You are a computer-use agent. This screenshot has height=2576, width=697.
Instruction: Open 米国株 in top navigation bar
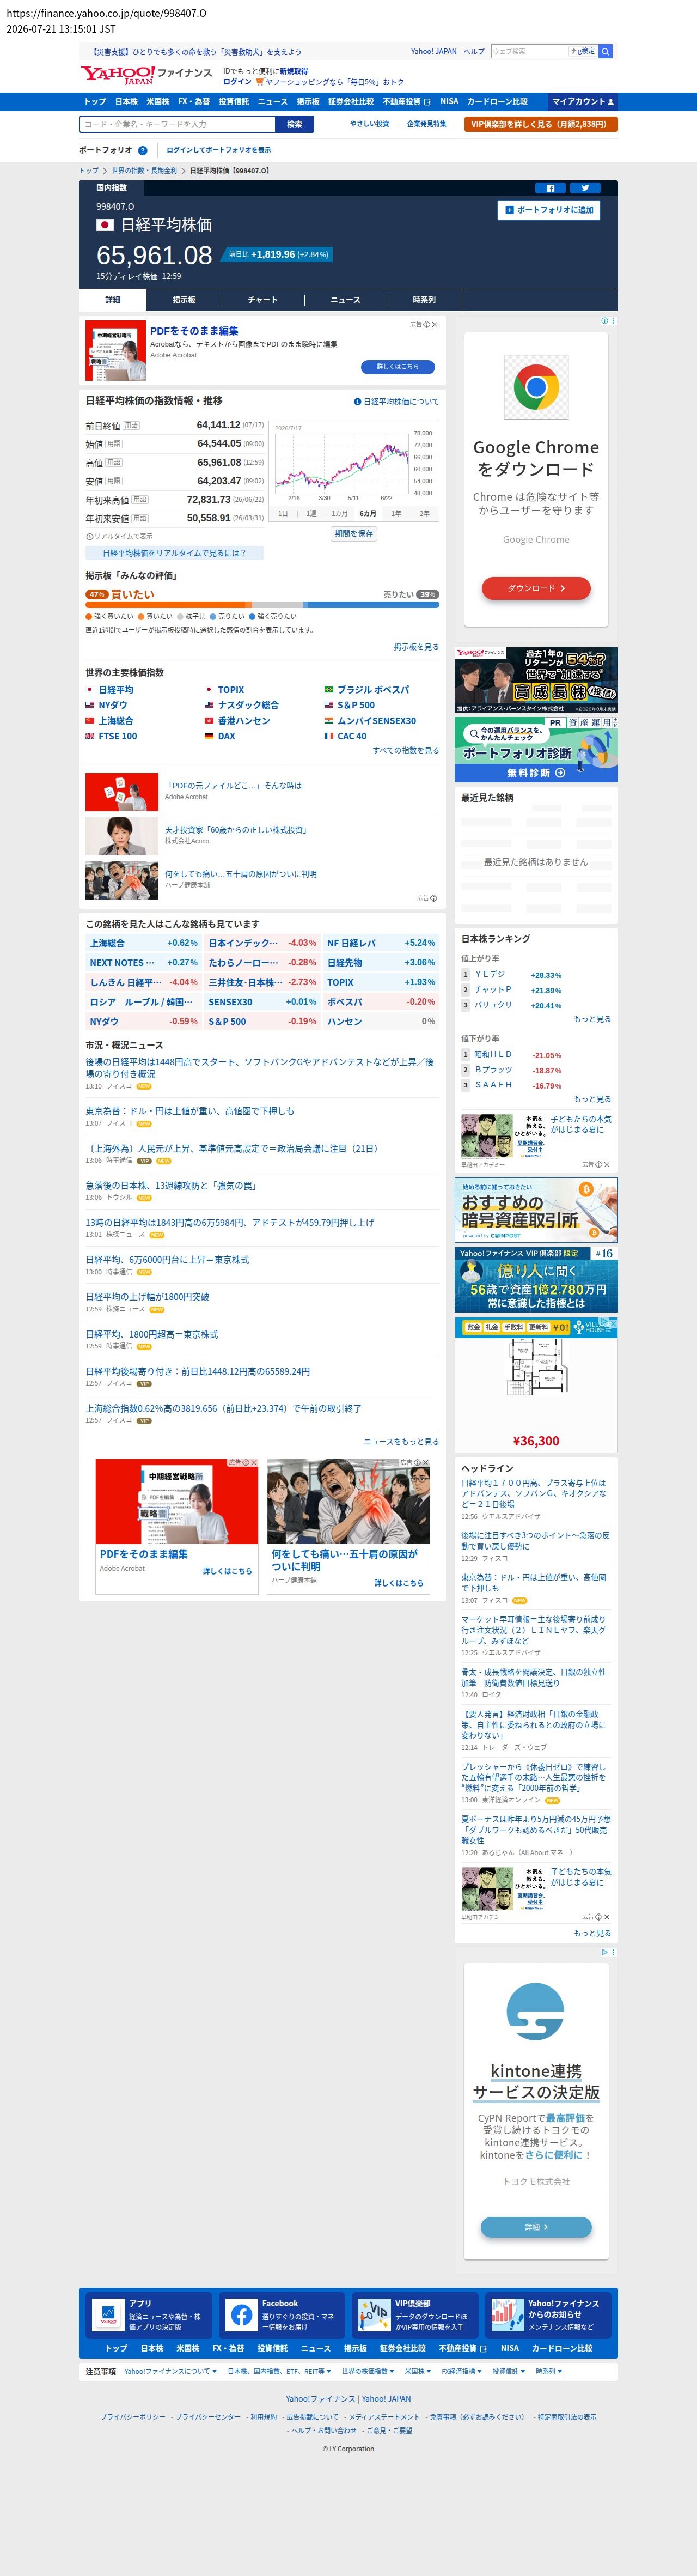point(158,101)
